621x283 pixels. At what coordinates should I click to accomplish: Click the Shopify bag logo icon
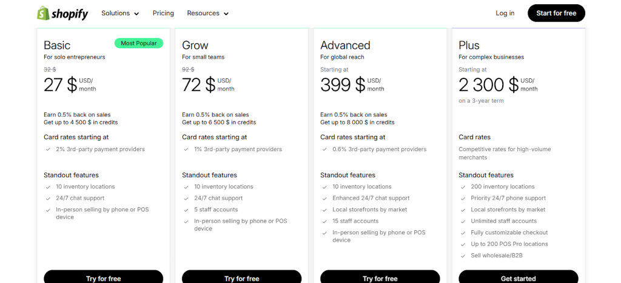pyautogui.click(x=44, y=13)
